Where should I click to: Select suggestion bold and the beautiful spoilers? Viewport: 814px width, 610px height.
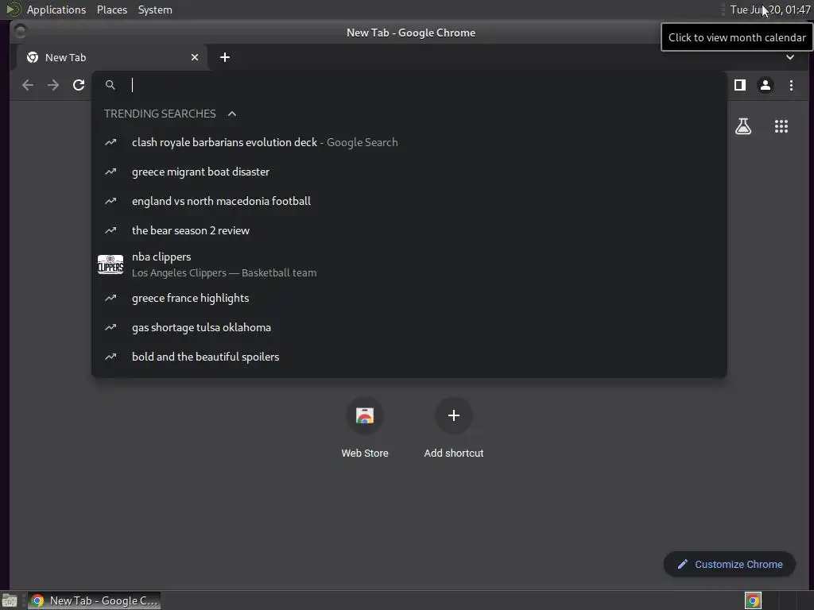pos(409,357)
